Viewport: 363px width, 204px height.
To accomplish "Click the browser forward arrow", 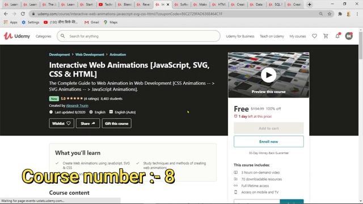I will click(14, 14).
